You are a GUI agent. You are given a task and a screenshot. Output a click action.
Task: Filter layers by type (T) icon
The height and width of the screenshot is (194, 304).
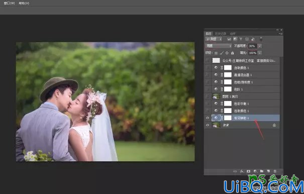(x=241, y=39)
